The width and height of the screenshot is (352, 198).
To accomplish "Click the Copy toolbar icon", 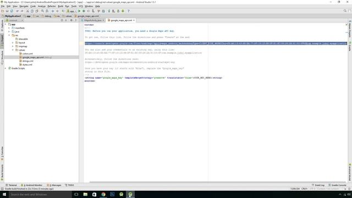I will tap(32, 11).
